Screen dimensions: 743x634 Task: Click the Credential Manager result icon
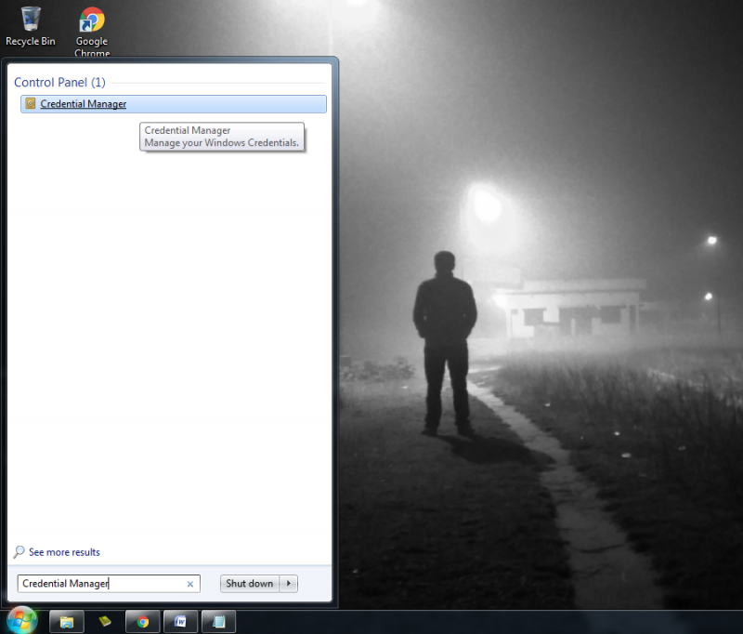(x=31, y=103)
